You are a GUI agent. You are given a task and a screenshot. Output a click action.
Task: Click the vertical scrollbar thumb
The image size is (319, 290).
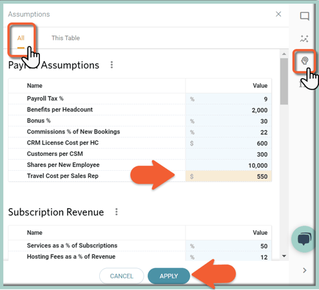point(284,81)
